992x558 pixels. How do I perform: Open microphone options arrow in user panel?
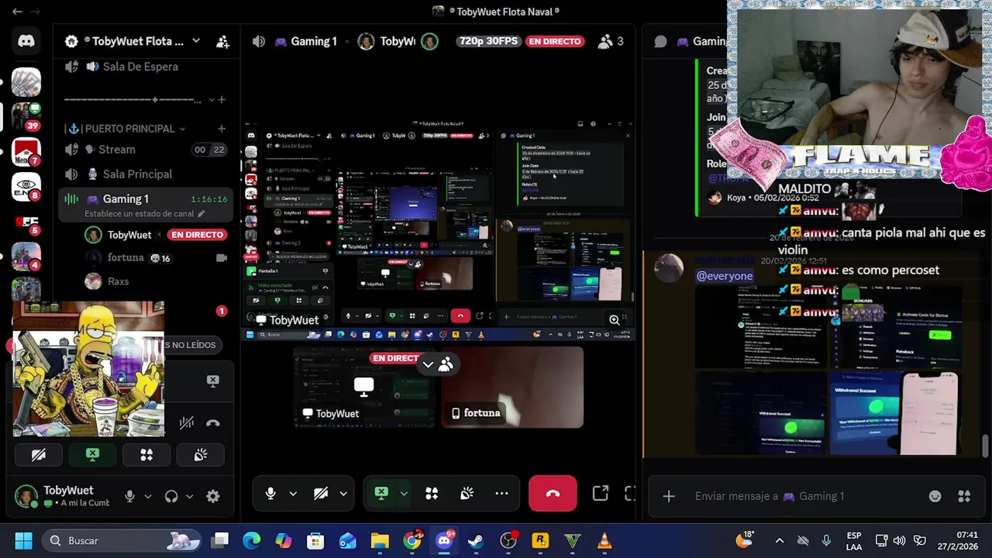(x=147, y=496)
